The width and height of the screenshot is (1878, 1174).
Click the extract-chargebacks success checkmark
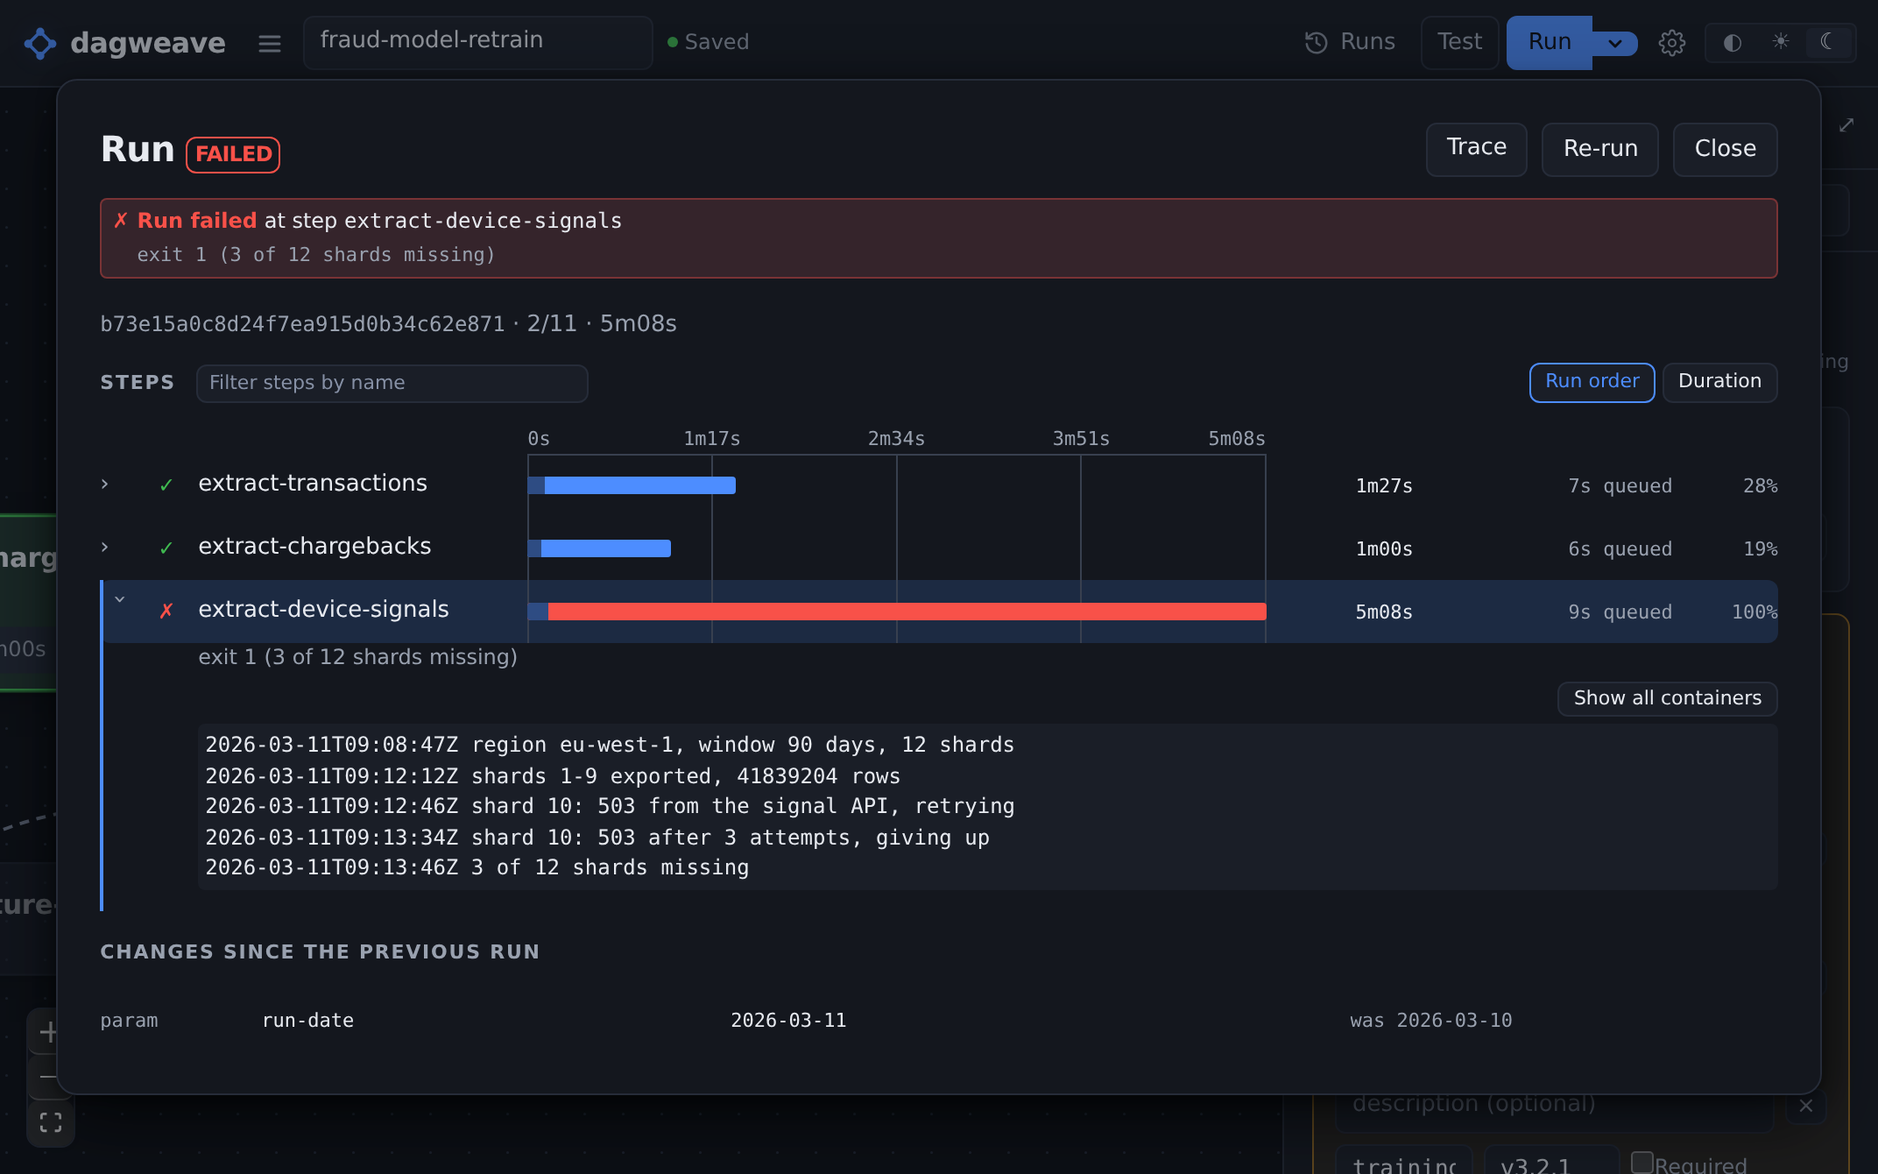point(166,548)
